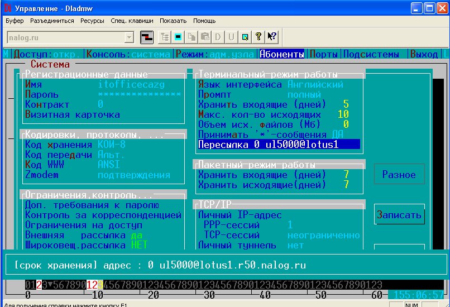Image resolution: width=450 pixels, height=307 pixels.
Task: Open the nalog.ru host dropdown
Action: coord(130,37)
